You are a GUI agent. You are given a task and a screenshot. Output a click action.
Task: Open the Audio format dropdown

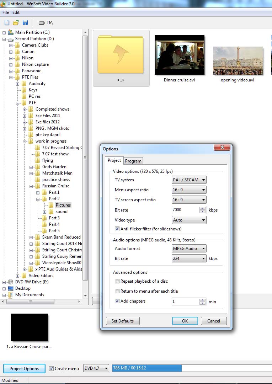click(189, 248)
